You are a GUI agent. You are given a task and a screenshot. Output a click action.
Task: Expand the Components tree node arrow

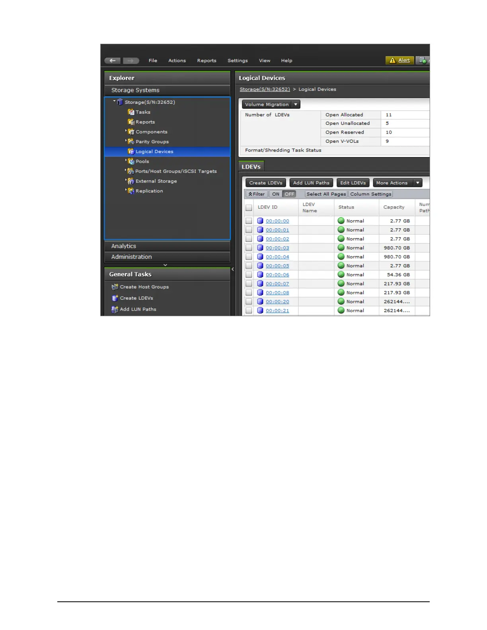tap(126, 130)
